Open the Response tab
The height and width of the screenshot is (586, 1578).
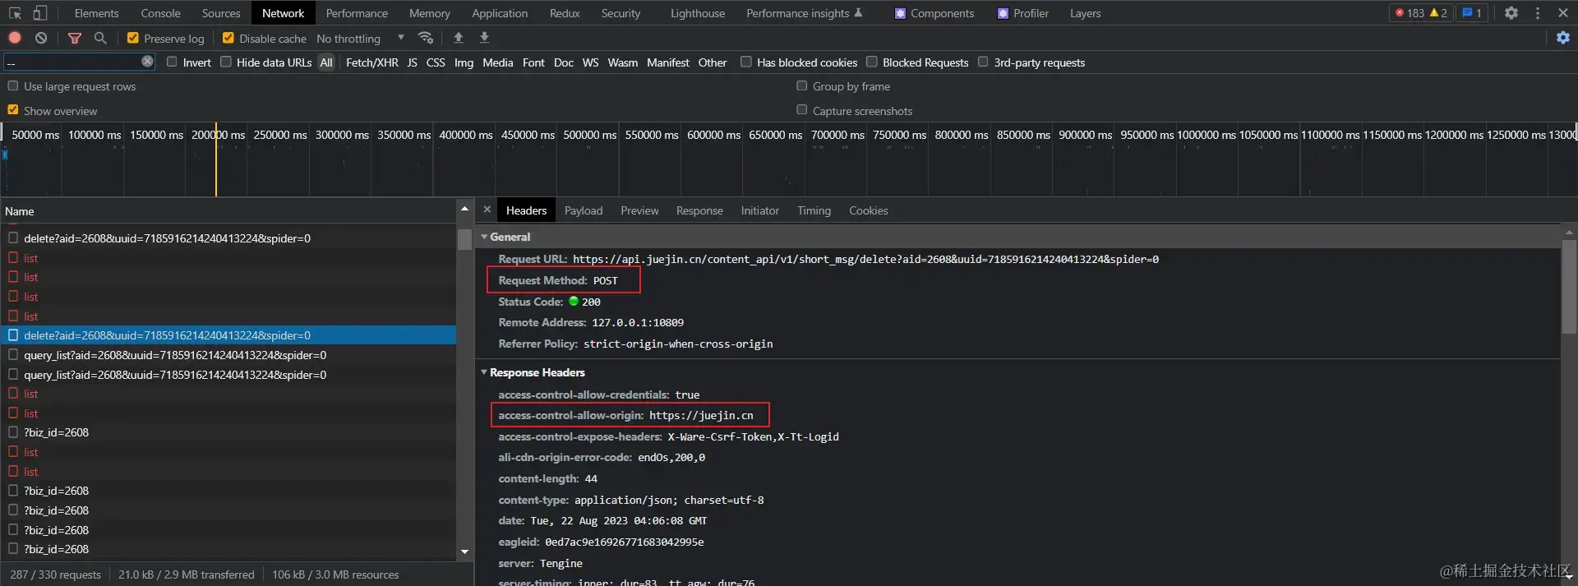pyautogui.click(x=699, y=210)
